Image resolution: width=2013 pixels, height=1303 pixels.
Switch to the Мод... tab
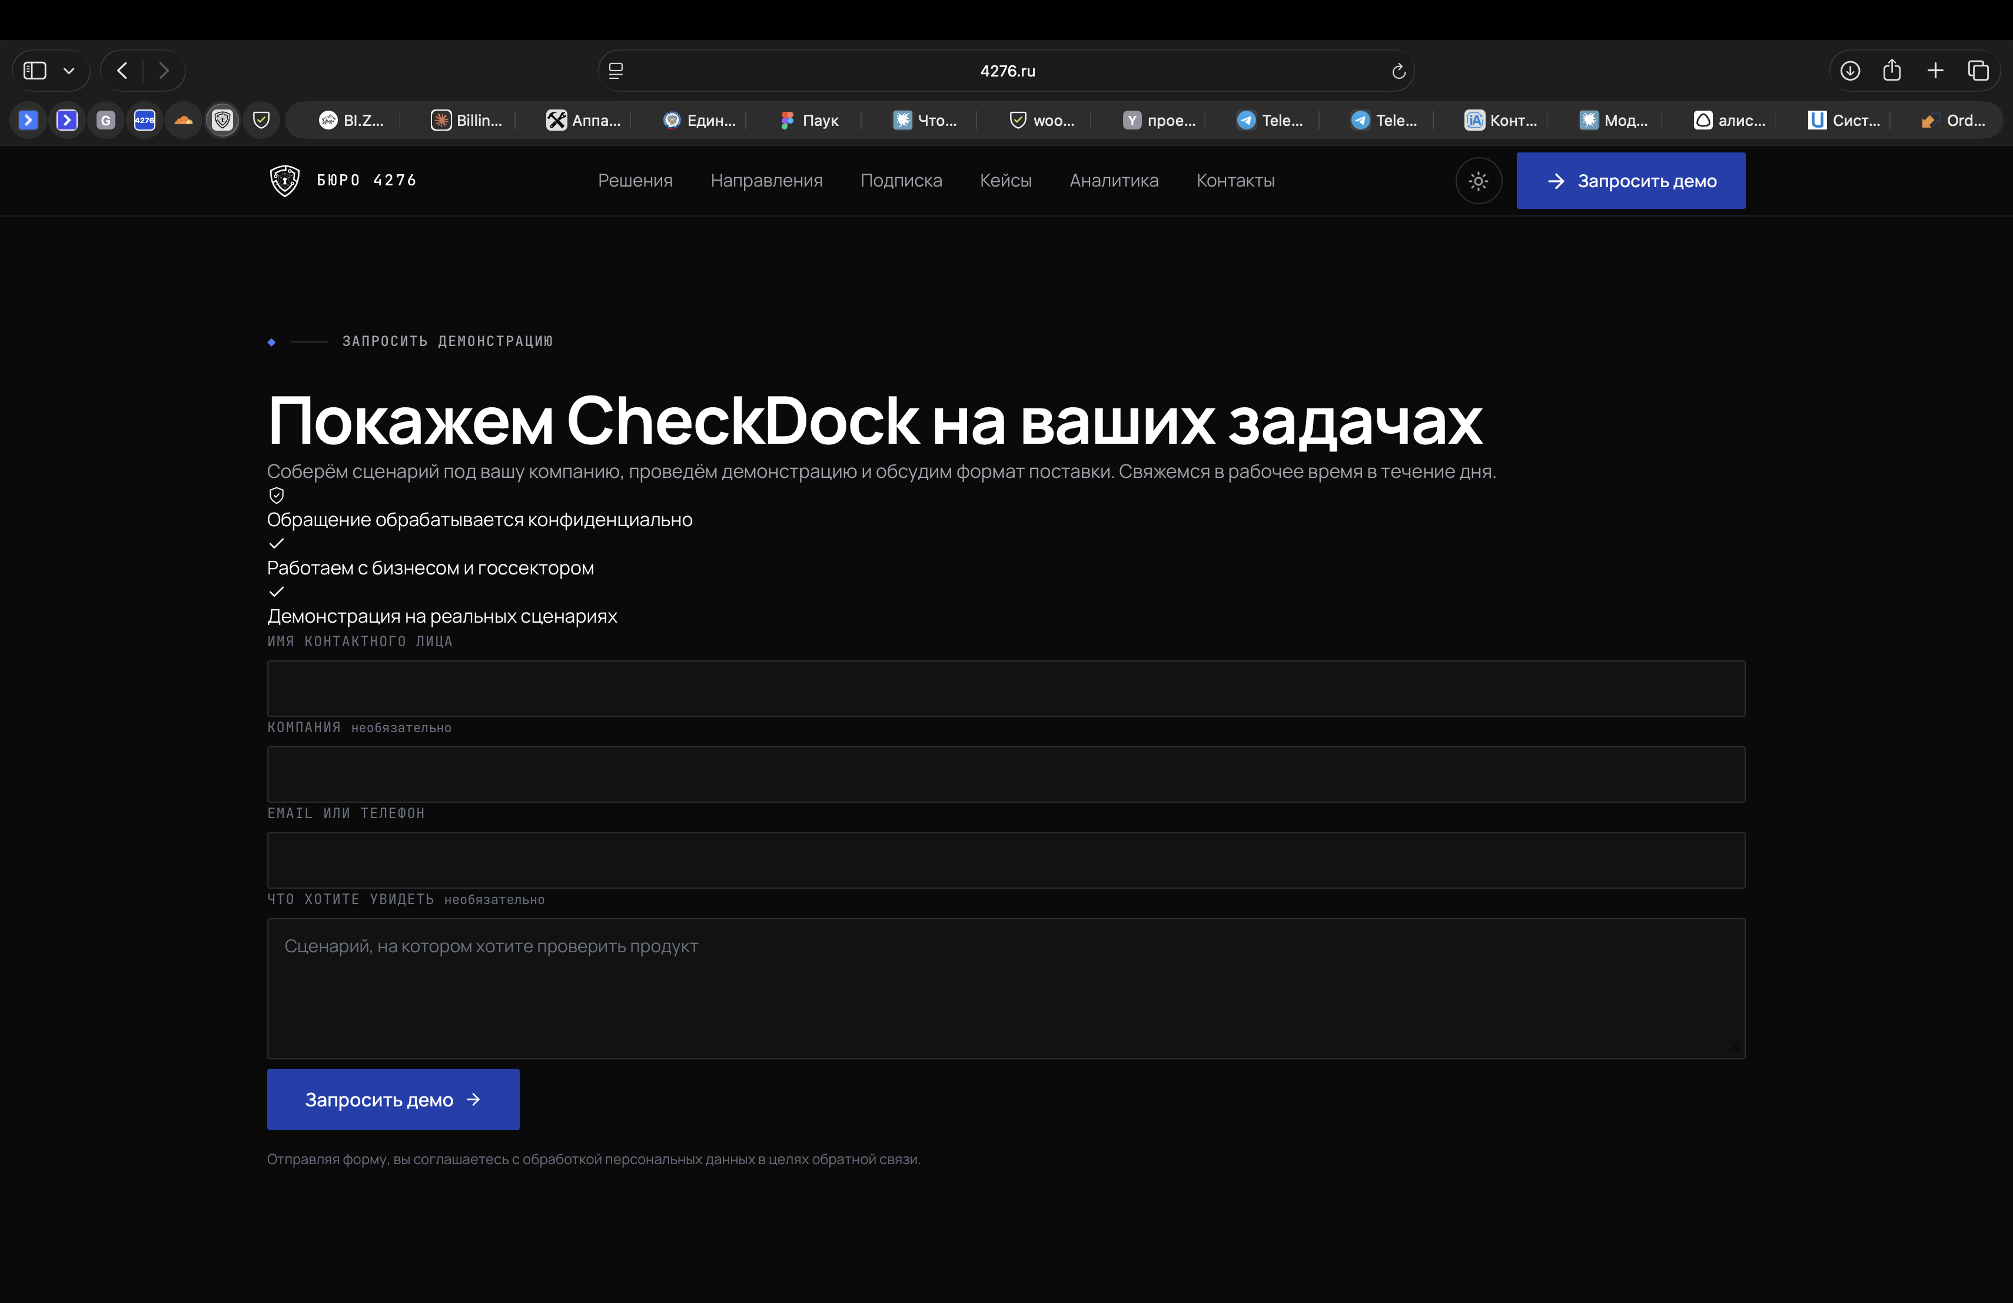[1614, 120]
